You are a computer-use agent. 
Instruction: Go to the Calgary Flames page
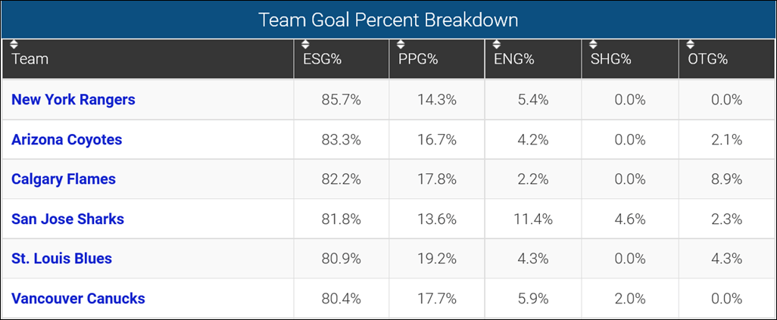click(64, 179)
